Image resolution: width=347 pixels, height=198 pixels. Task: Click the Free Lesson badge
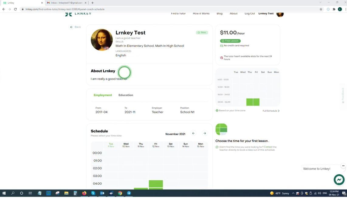pos(230,41)
